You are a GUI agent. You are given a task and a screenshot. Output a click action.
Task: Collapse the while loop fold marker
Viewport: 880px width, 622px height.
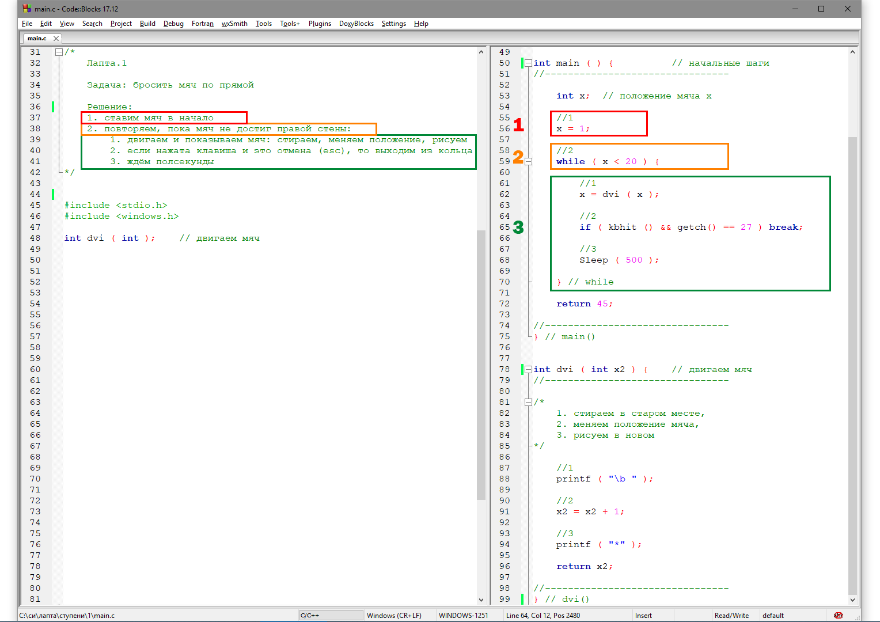point(528,162)
